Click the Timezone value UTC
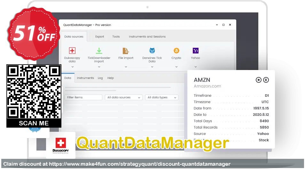 (265, 102)
